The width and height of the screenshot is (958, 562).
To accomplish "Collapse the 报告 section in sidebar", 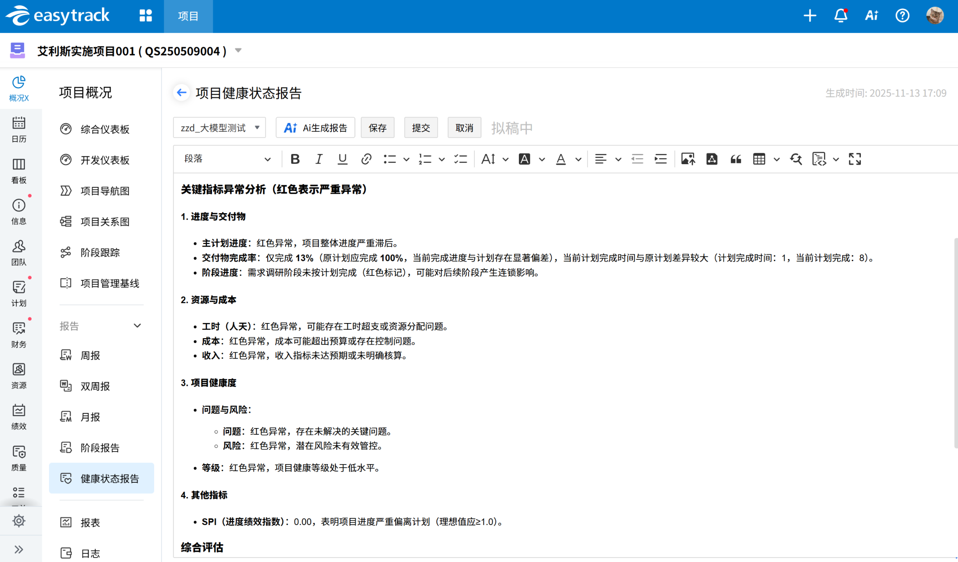I will coord(137,326).
